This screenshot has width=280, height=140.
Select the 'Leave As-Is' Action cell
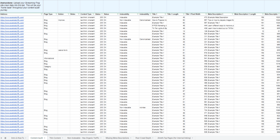click(64, 50)
